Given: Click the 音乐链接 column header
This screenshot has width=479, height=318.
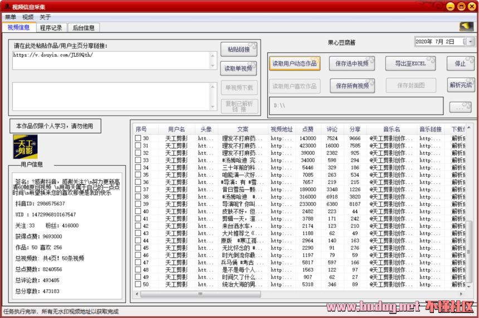Looking at the screenshot, I should (431, 130).
